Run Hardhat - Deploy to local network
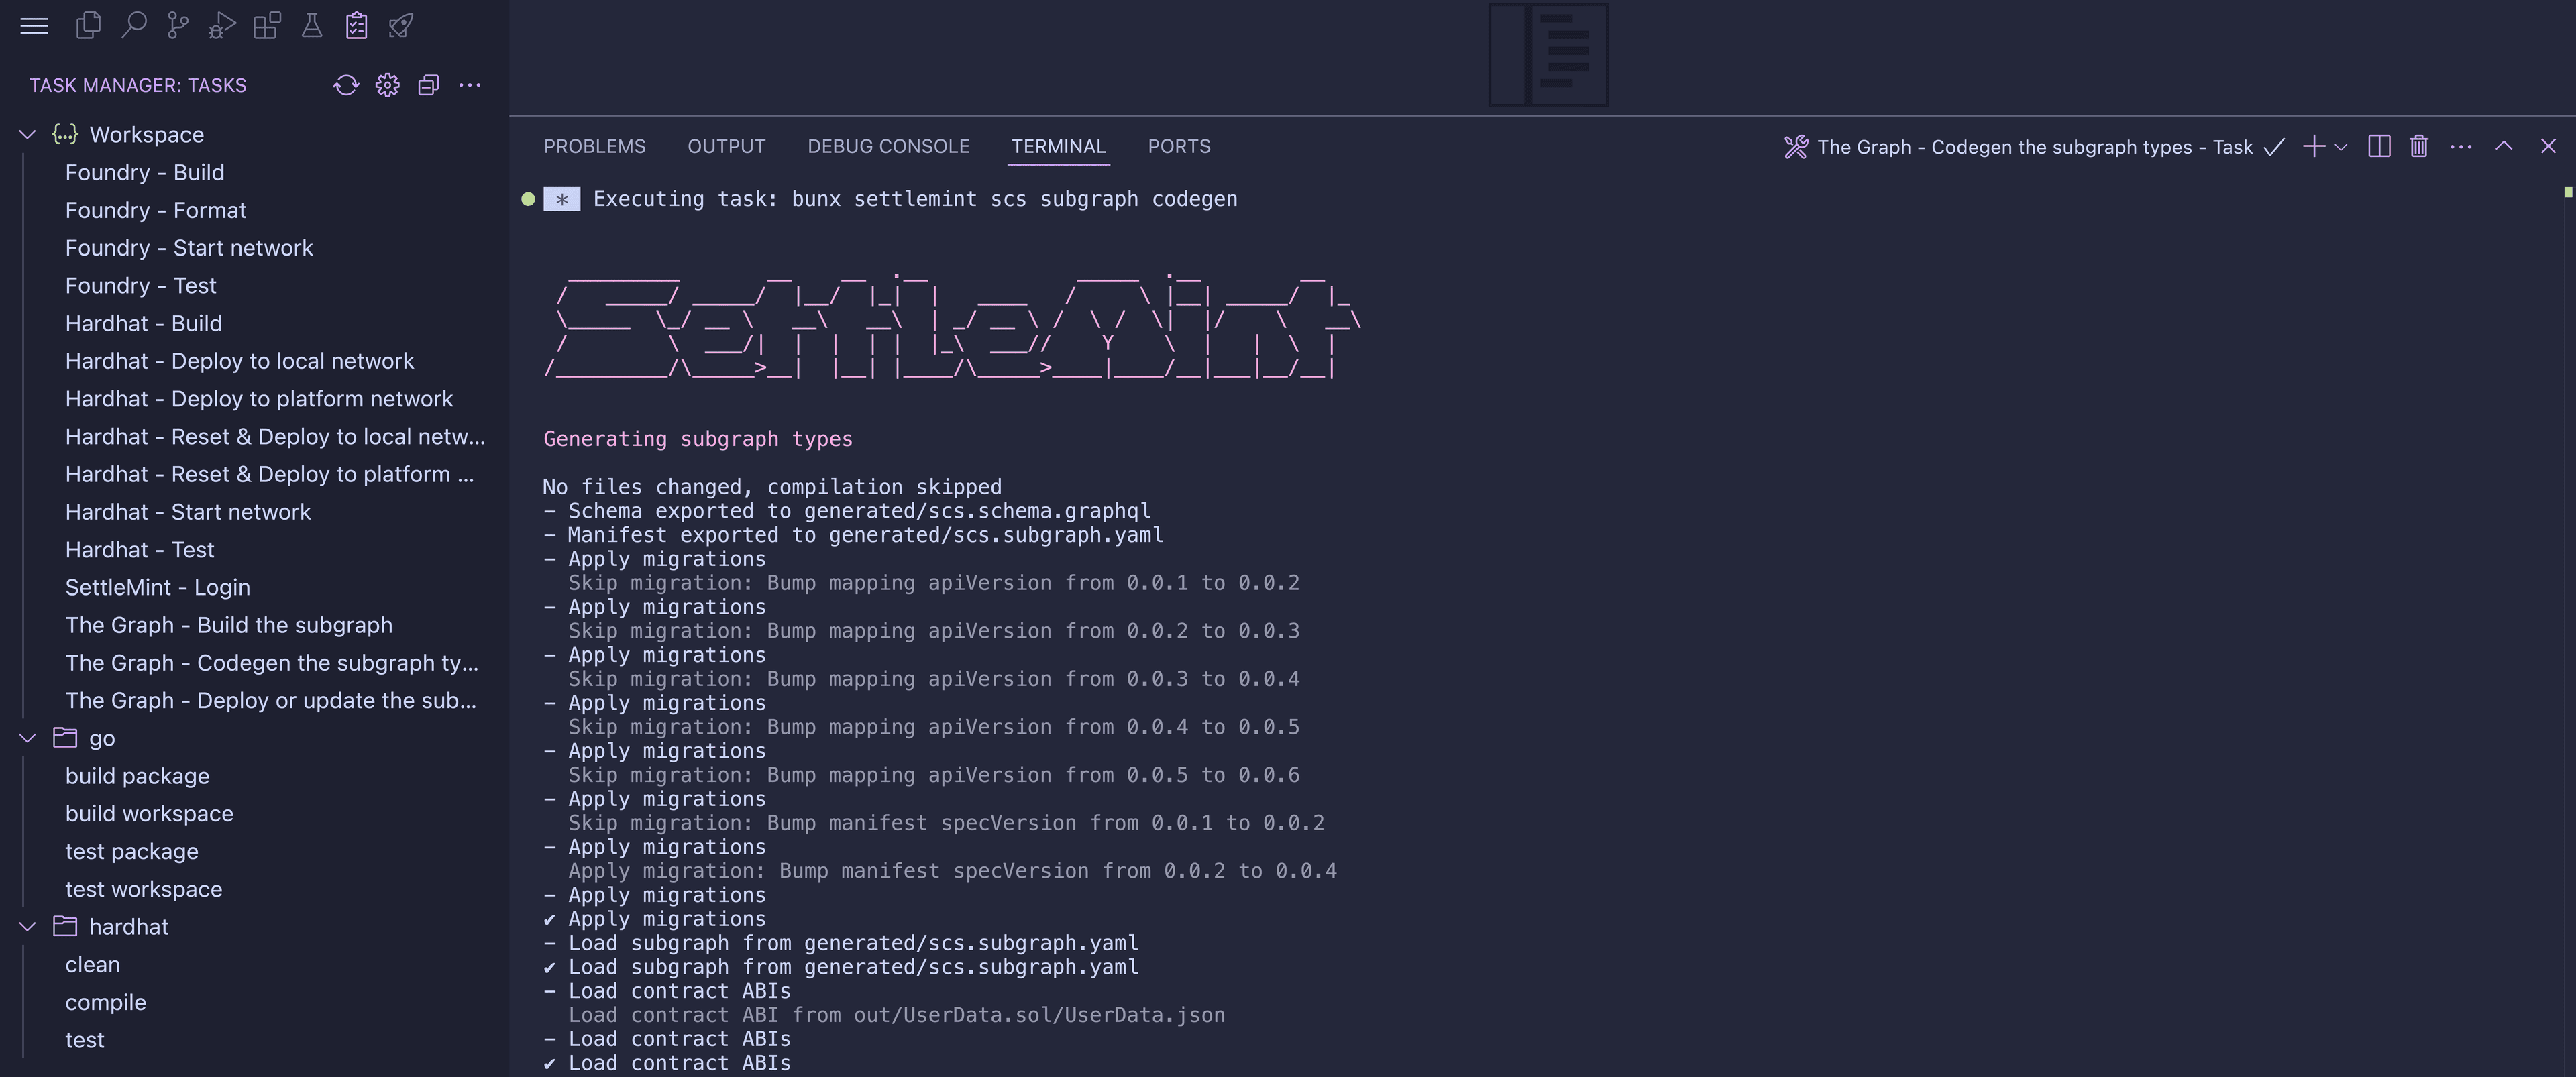2576x1077 pixels. coord(239,361)
